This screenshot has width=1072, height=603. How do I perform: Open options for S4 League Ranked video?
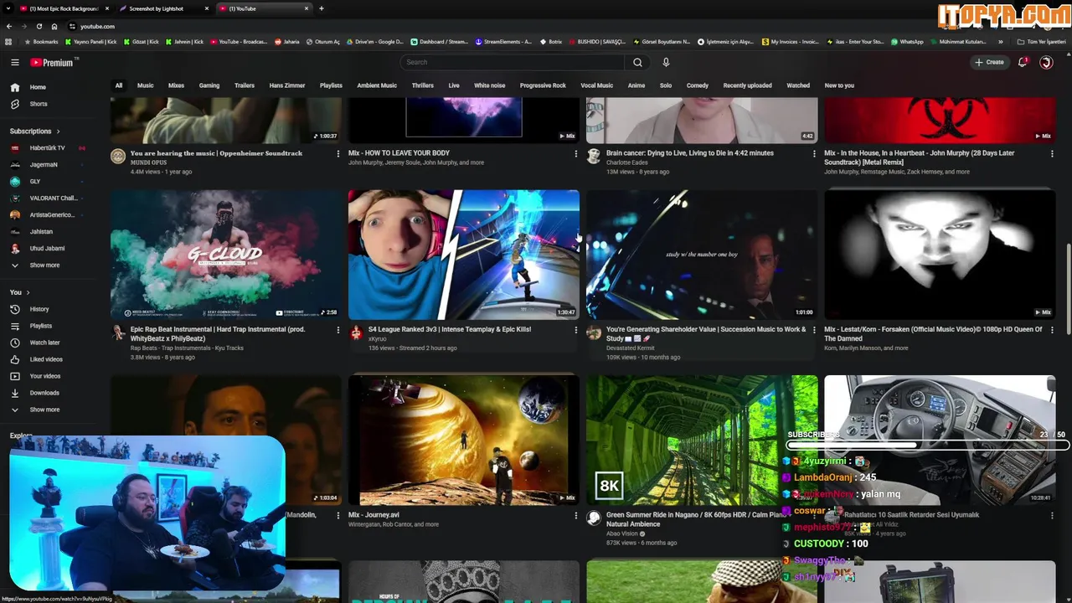576,330
